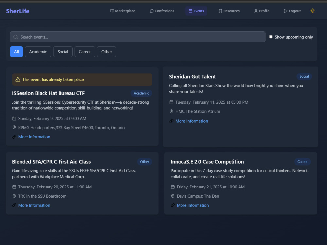Click 'Friday, February 21, 2025 at 10:00 AM'

pyautogui.click(x=211, y=187)
